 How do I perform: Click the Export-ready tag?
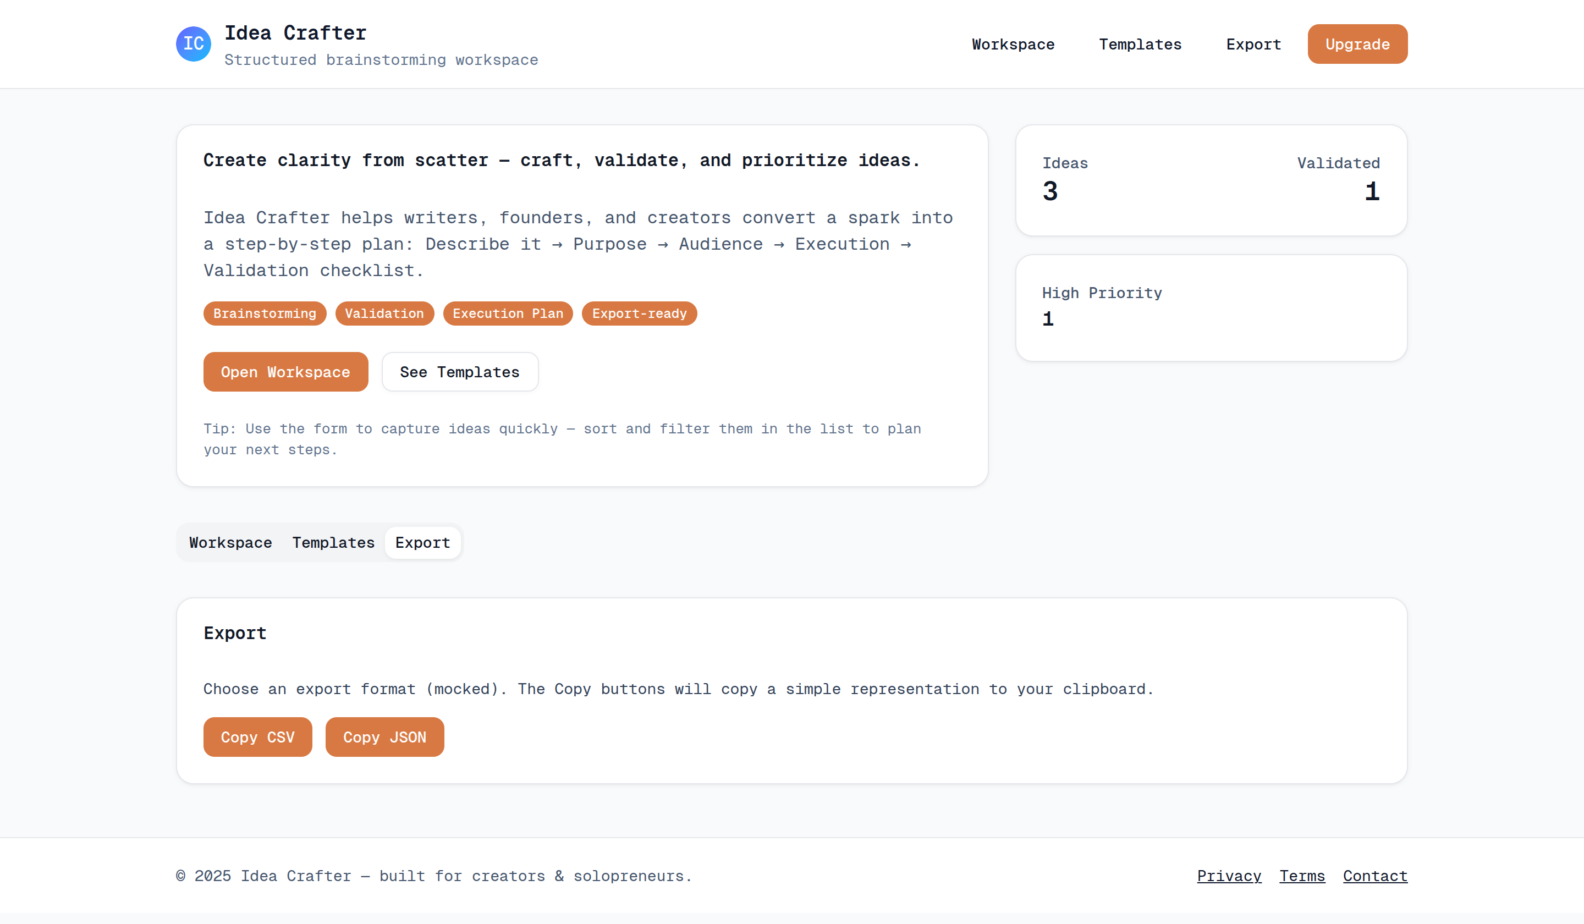(639, 313)
